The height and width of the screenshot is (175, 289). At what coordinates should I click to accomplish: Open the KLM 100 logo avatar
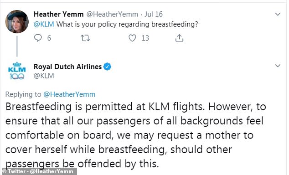coord(17,71)
